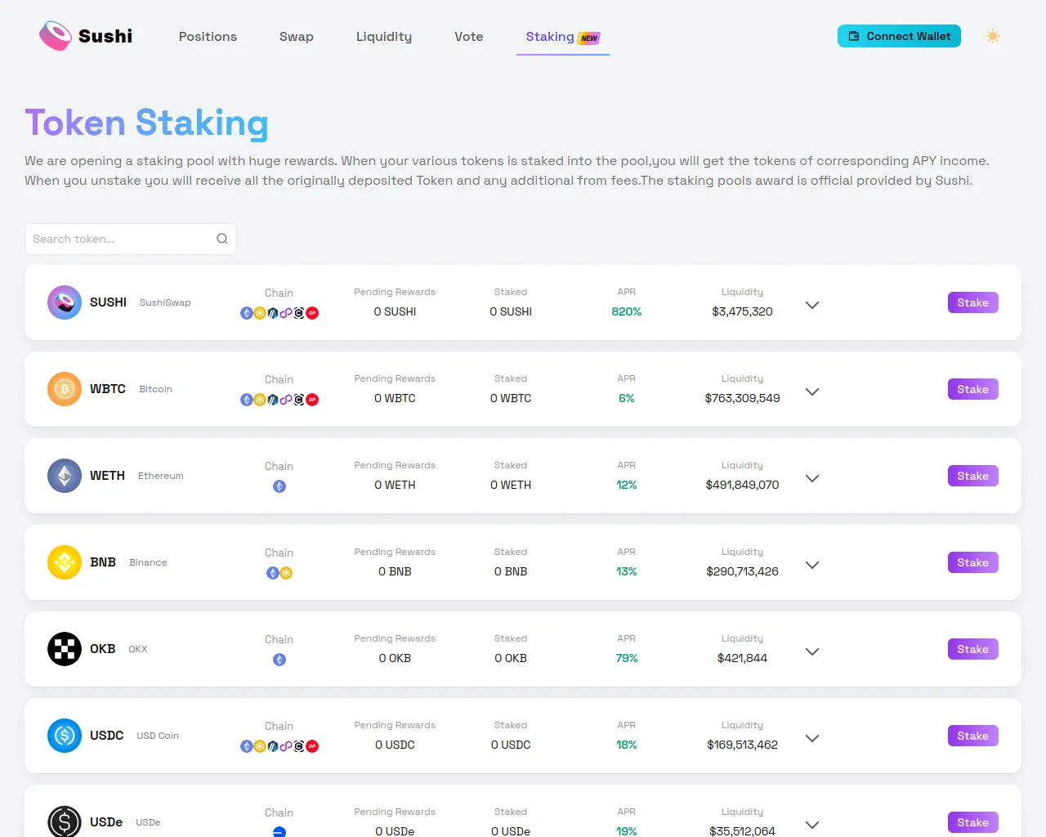Click the USDe token icon

[65, 821]
